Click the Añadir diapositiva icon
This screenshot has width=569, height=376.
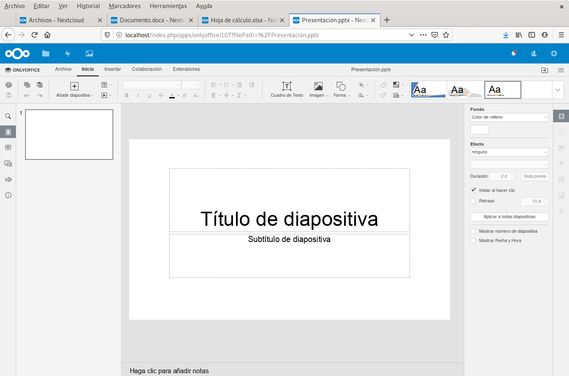[74, 86]
